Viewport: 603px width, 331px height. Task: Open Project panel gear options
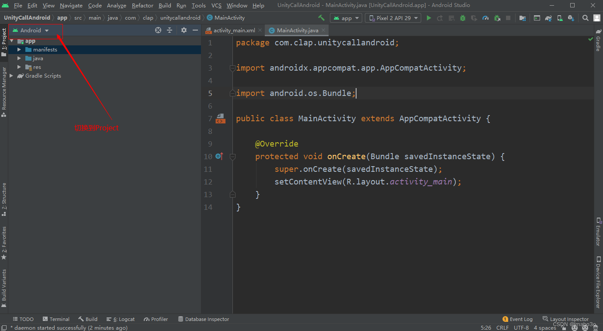pos(184,30)
